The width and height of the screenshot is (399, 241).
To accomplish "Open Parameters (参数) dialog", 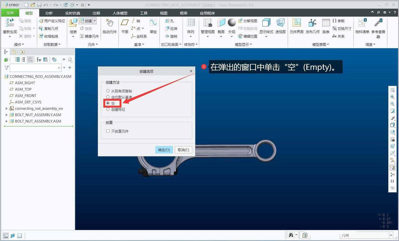I will pyautogui.click(x=339, y=21).
